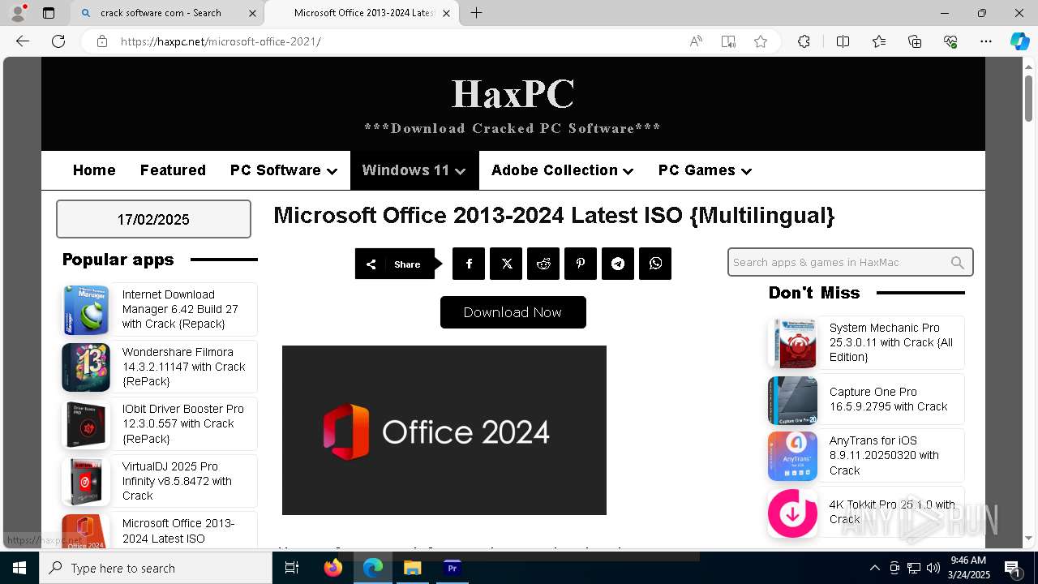Click the 4K Tokkit Pro thumbnail
The height and width of the screenshot is (584, 1038).
pos(792,513)
